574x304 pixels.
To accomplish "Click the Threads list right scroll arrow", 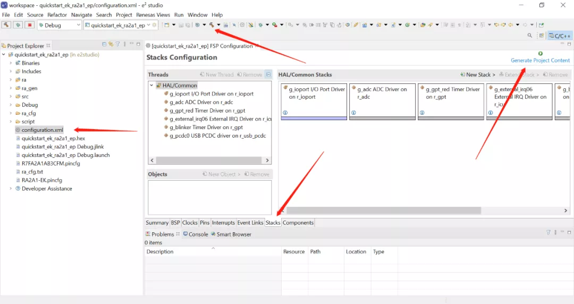I will pos(267,161).
